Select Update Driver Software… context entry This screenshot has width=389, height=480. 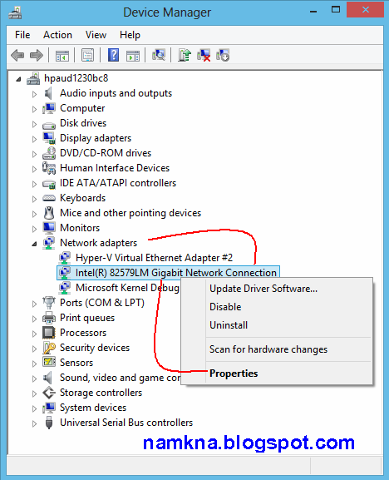(x=263, y=289)
